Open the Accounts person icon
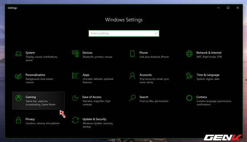 [132, 76]
